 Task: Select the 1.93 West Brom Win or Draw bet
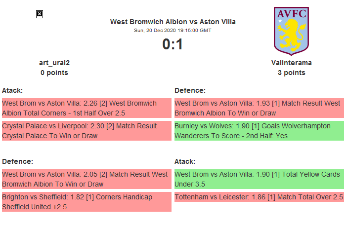(x=259, y=108)
